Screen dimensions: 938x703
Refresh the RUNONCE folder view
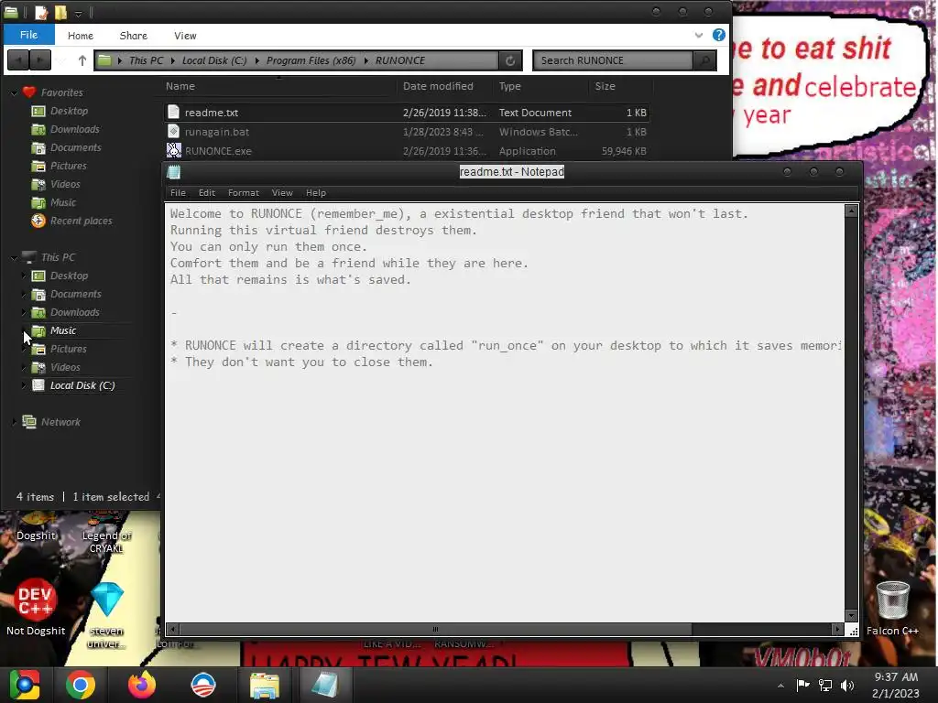click(x=509, y=60)
